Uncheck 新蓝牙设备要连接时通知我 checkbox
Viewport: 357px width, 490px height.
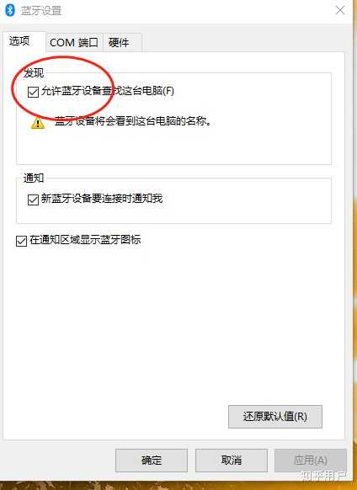[x=33, y=200]
